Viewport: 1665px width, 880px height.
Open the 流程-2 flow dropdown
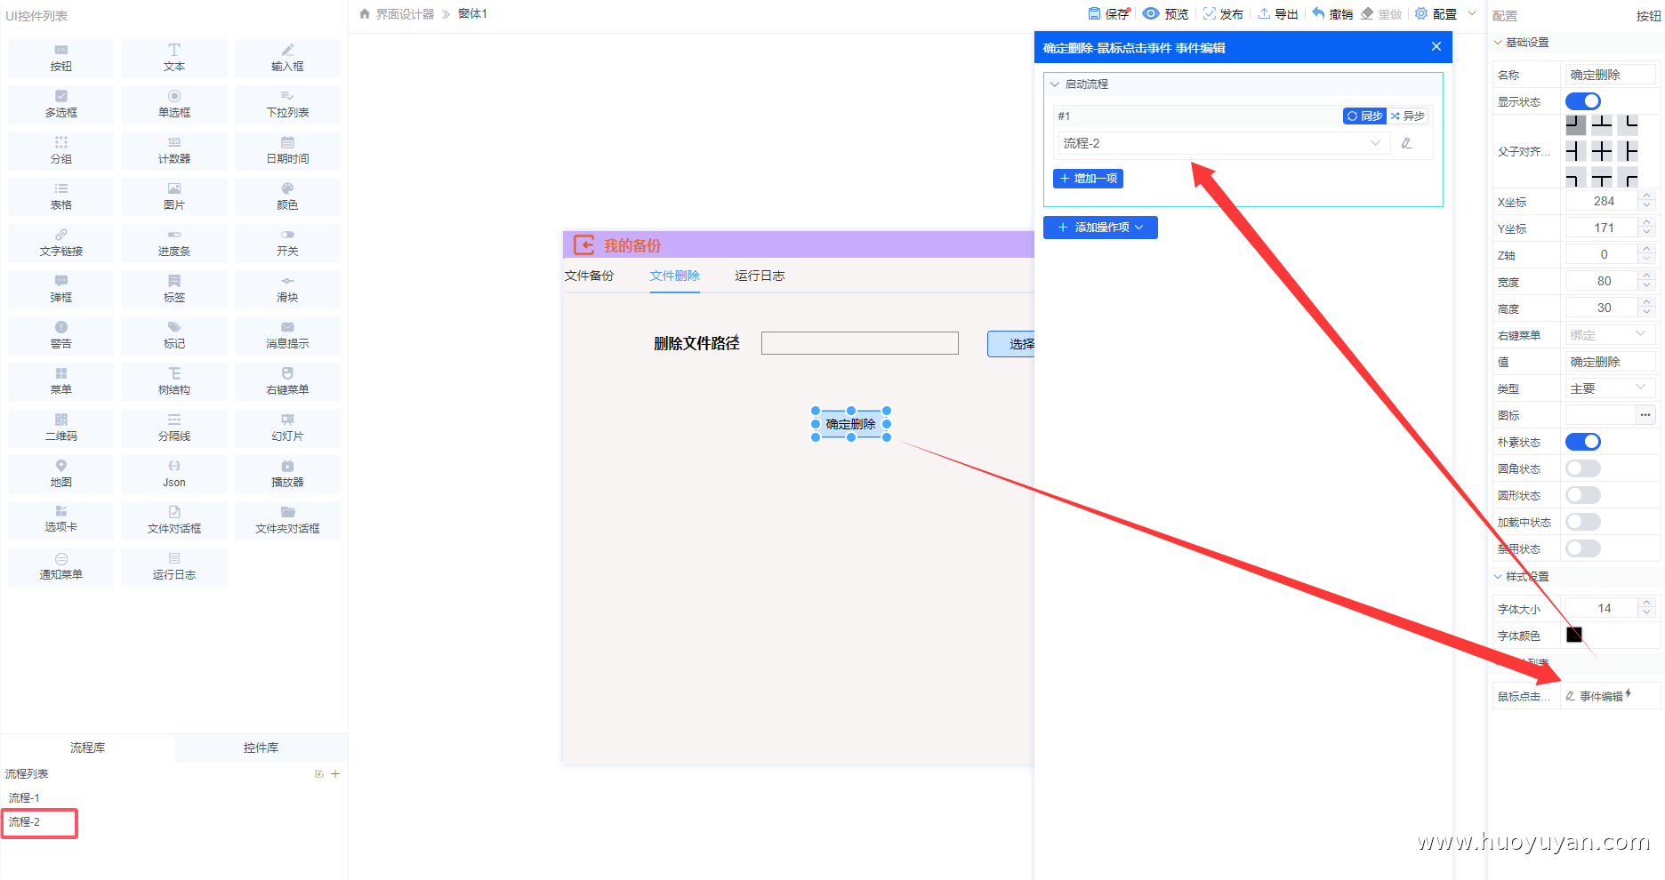tap(1224, 143)
